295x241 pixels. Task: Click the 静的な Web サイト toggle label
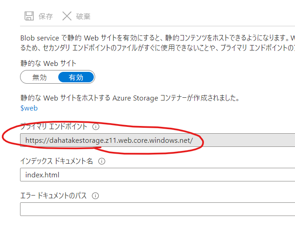point(48,63)
